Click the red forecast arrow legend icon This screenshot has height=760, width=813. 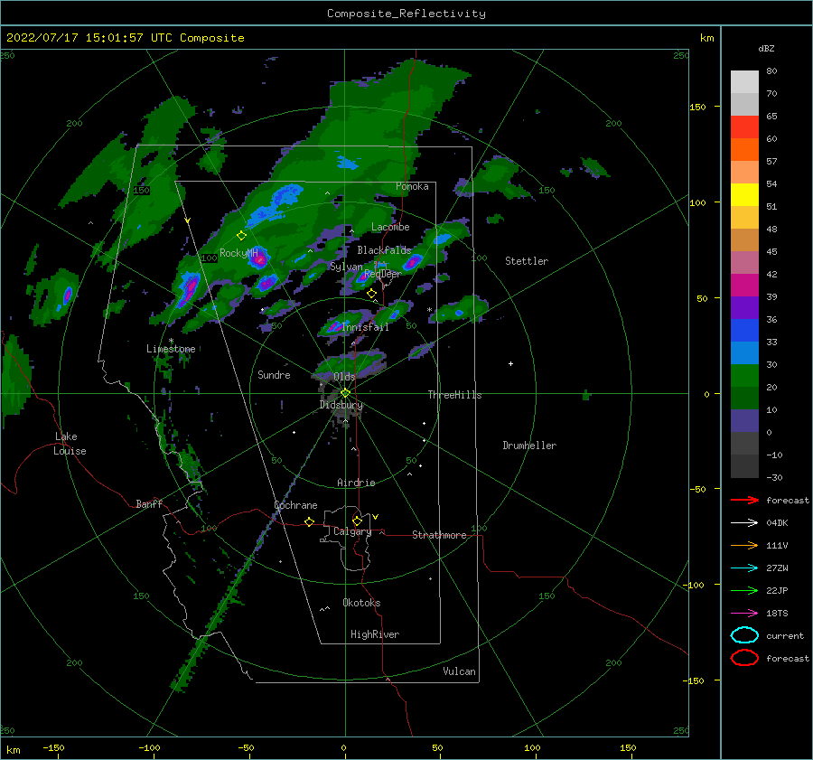744,500
